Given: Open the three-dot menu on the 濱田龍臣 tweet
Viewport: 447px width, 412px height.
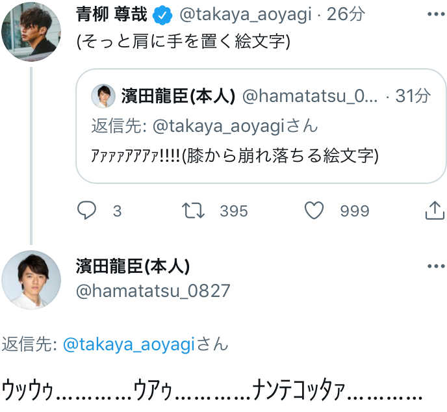Looking at the screenshot, I should pyautogui.click(x=434, y=266).
